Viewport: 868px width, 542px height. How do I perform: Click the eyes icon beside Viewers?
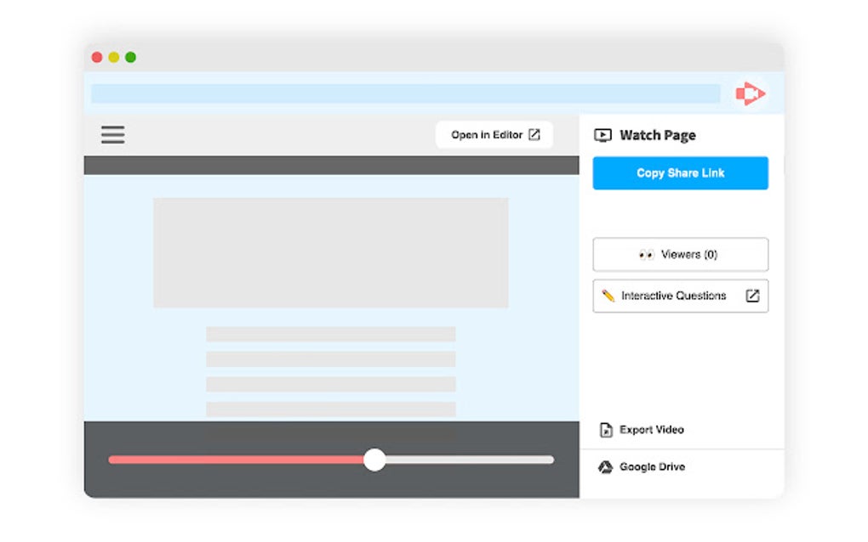(646, 255)
